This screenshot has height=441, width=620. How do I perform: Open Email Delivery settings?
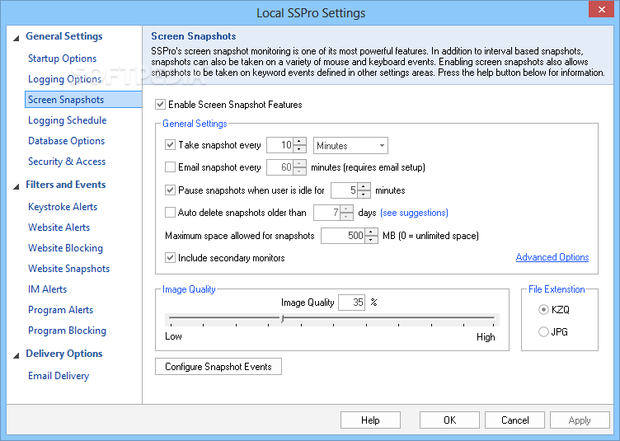coord(59,376)
